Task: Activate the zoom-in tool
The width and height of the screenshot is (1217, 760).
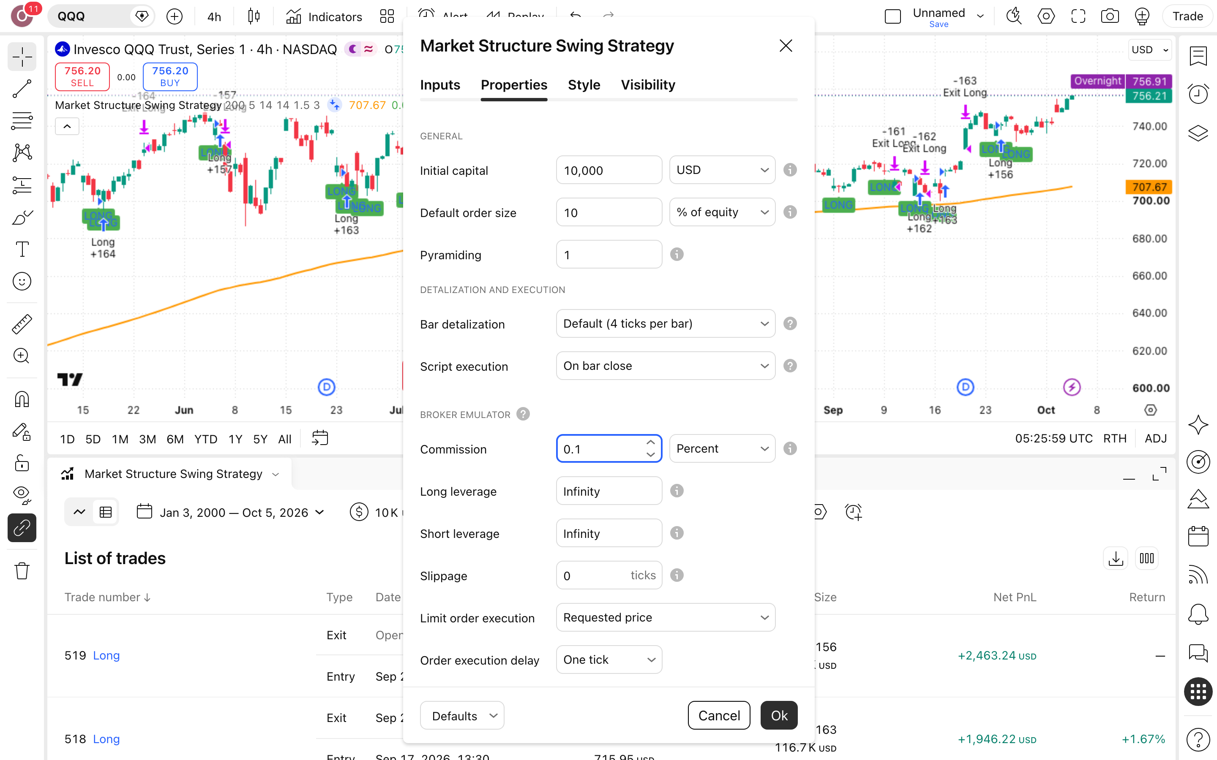Action: click(22, 356)
